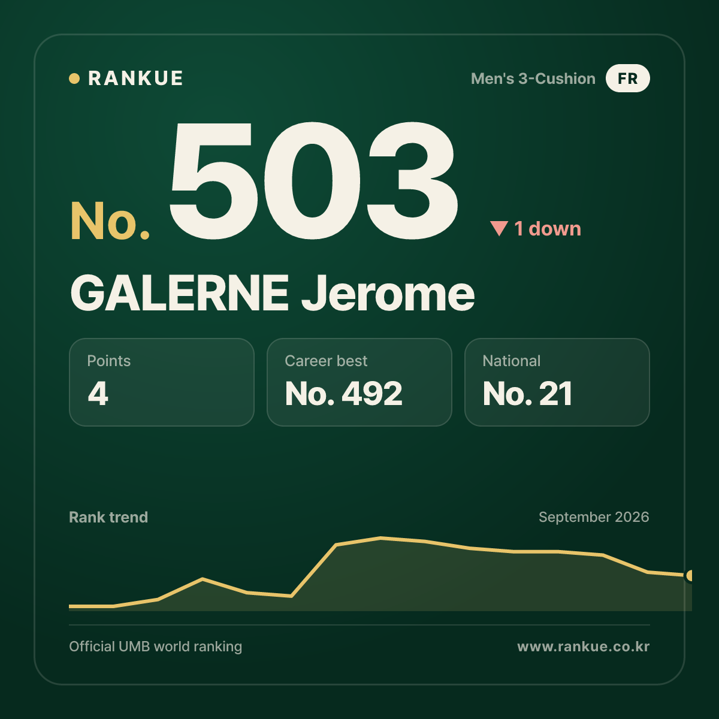Click national value No. 21

point(528,394)
